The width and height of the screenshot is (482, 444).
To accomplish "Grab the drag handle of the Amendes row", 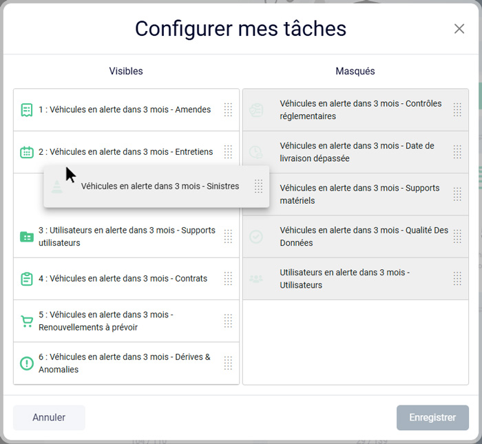I will point(228,109).
